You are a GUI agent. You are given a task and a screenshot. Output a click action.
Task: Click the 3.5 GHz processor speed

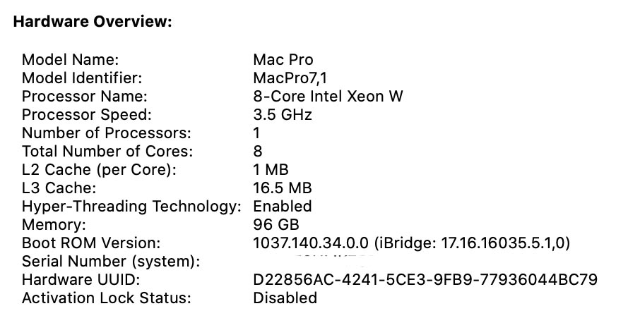click(x=282, y=115)
